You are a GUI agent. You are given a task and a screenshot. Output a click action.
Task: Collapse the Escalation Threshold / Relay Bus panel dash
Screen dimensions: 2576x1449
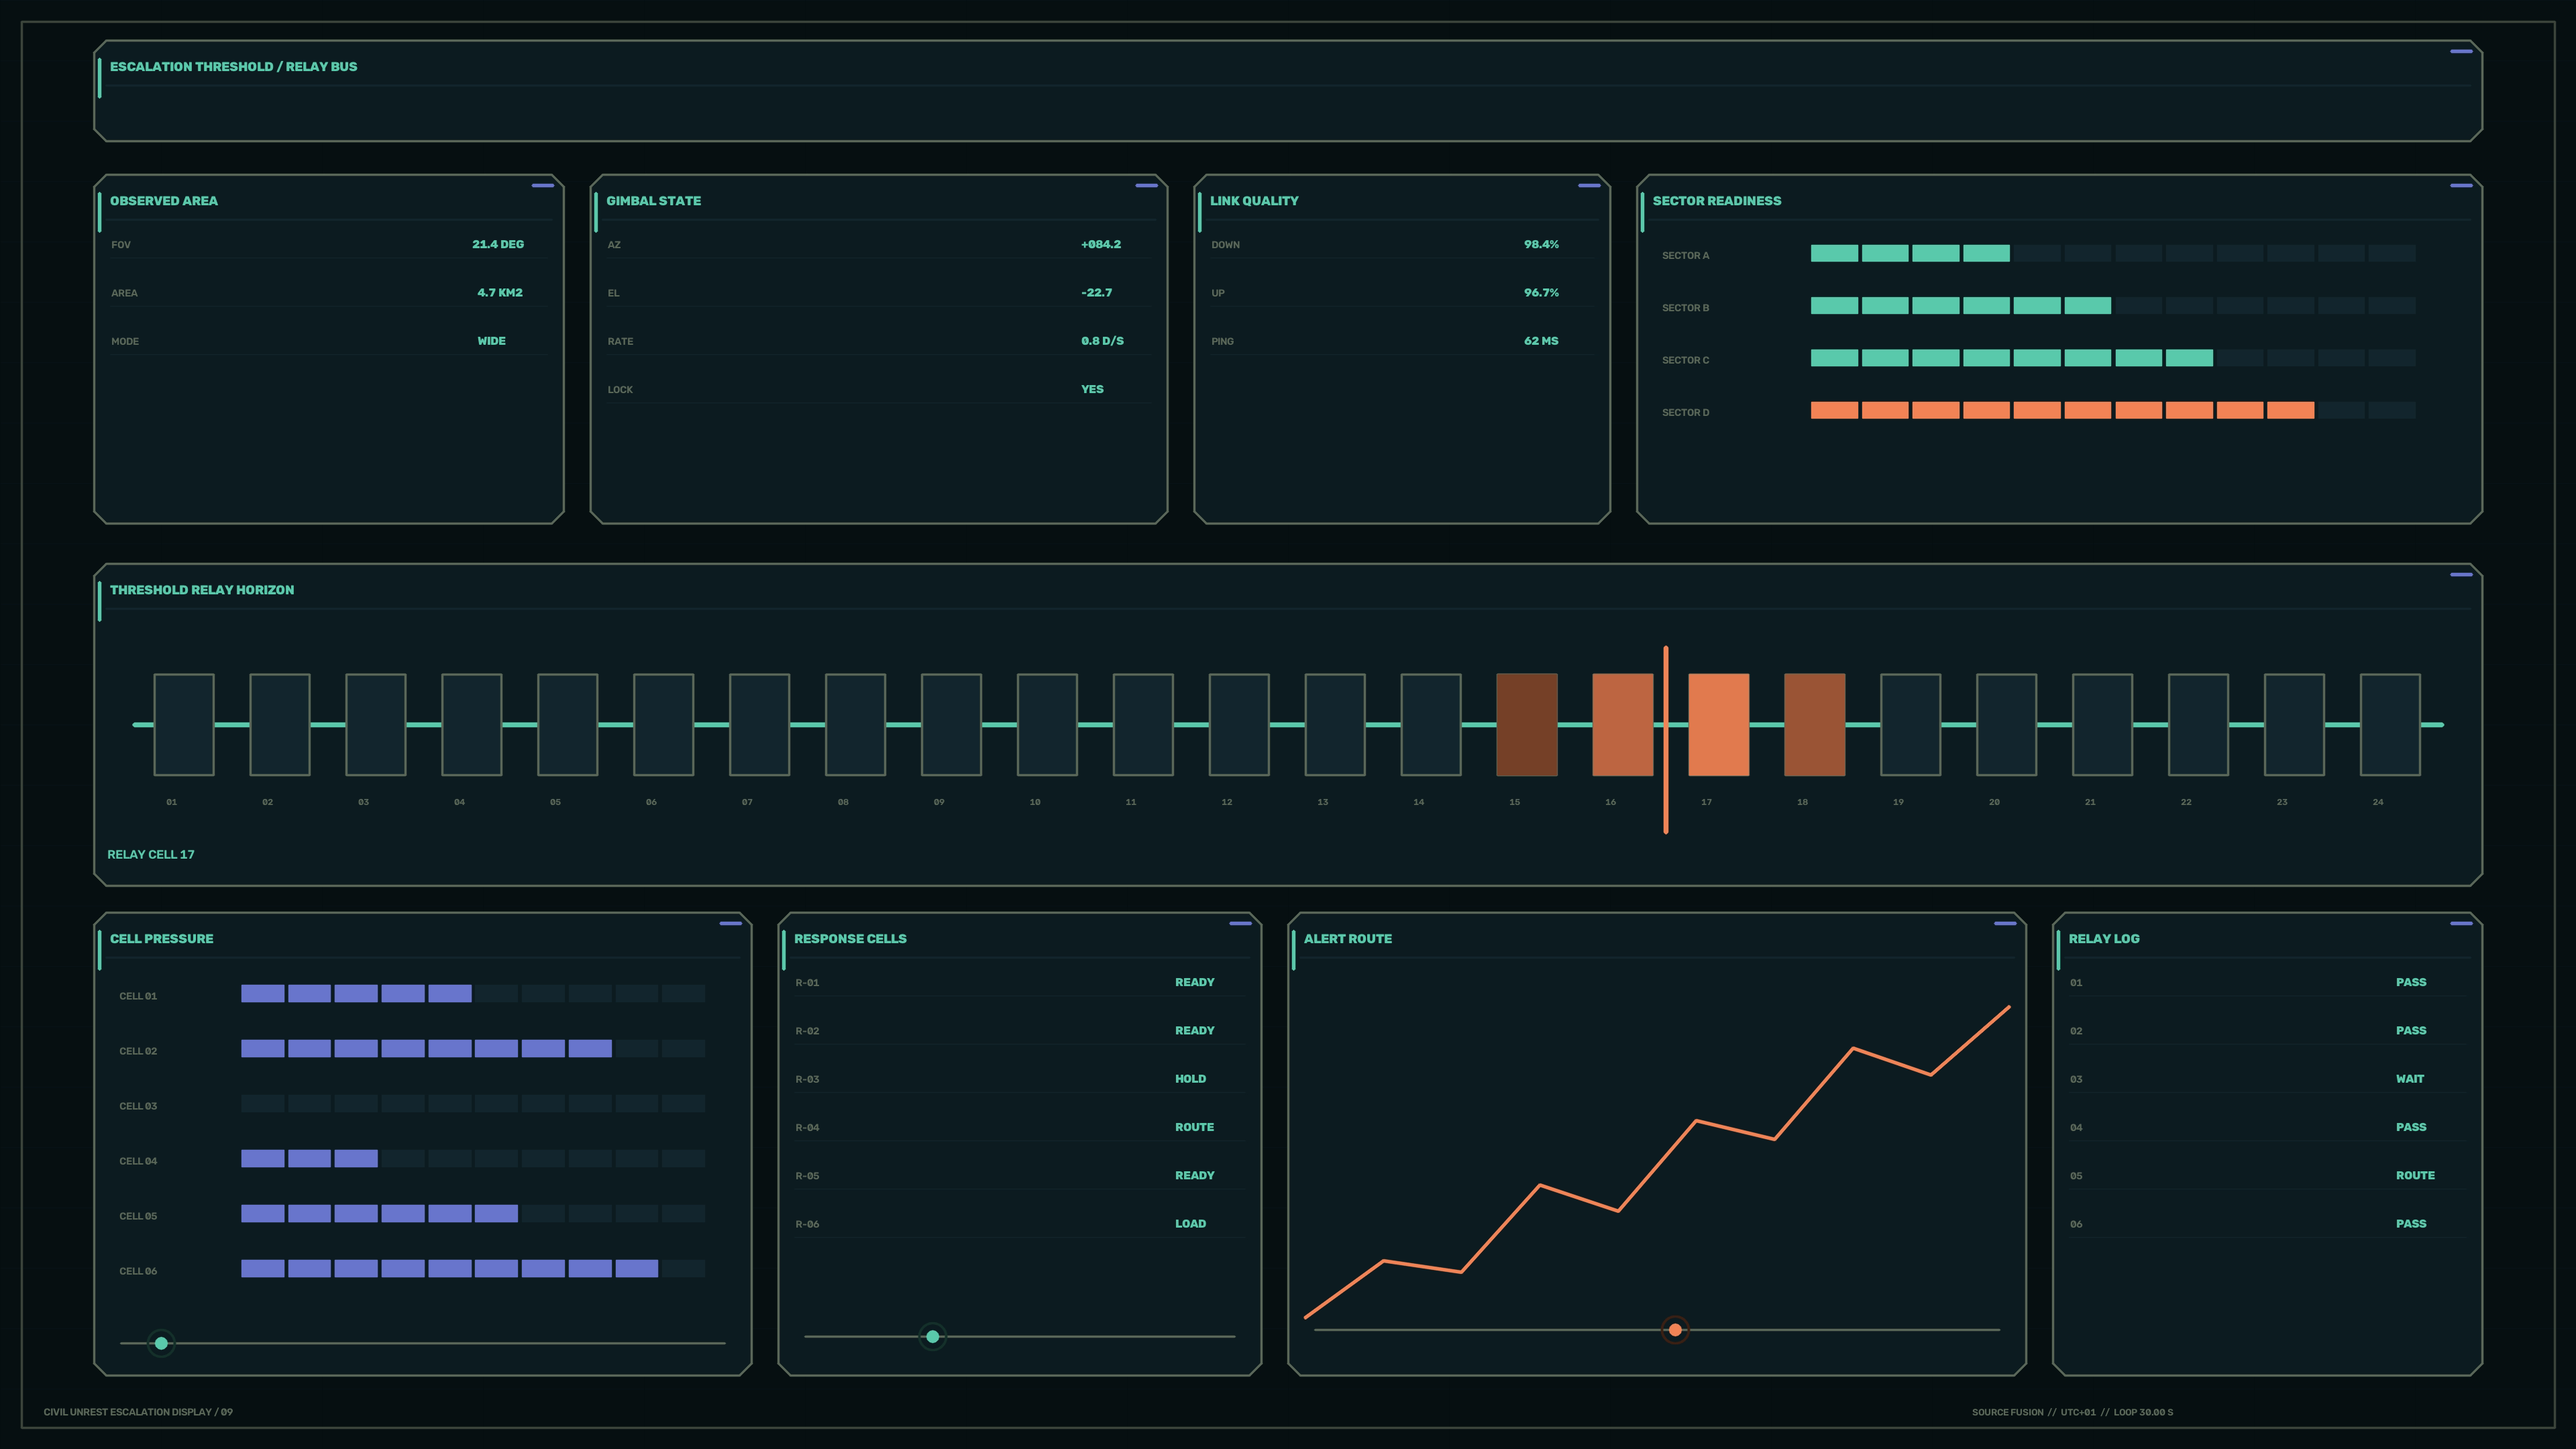point(2461,51)
